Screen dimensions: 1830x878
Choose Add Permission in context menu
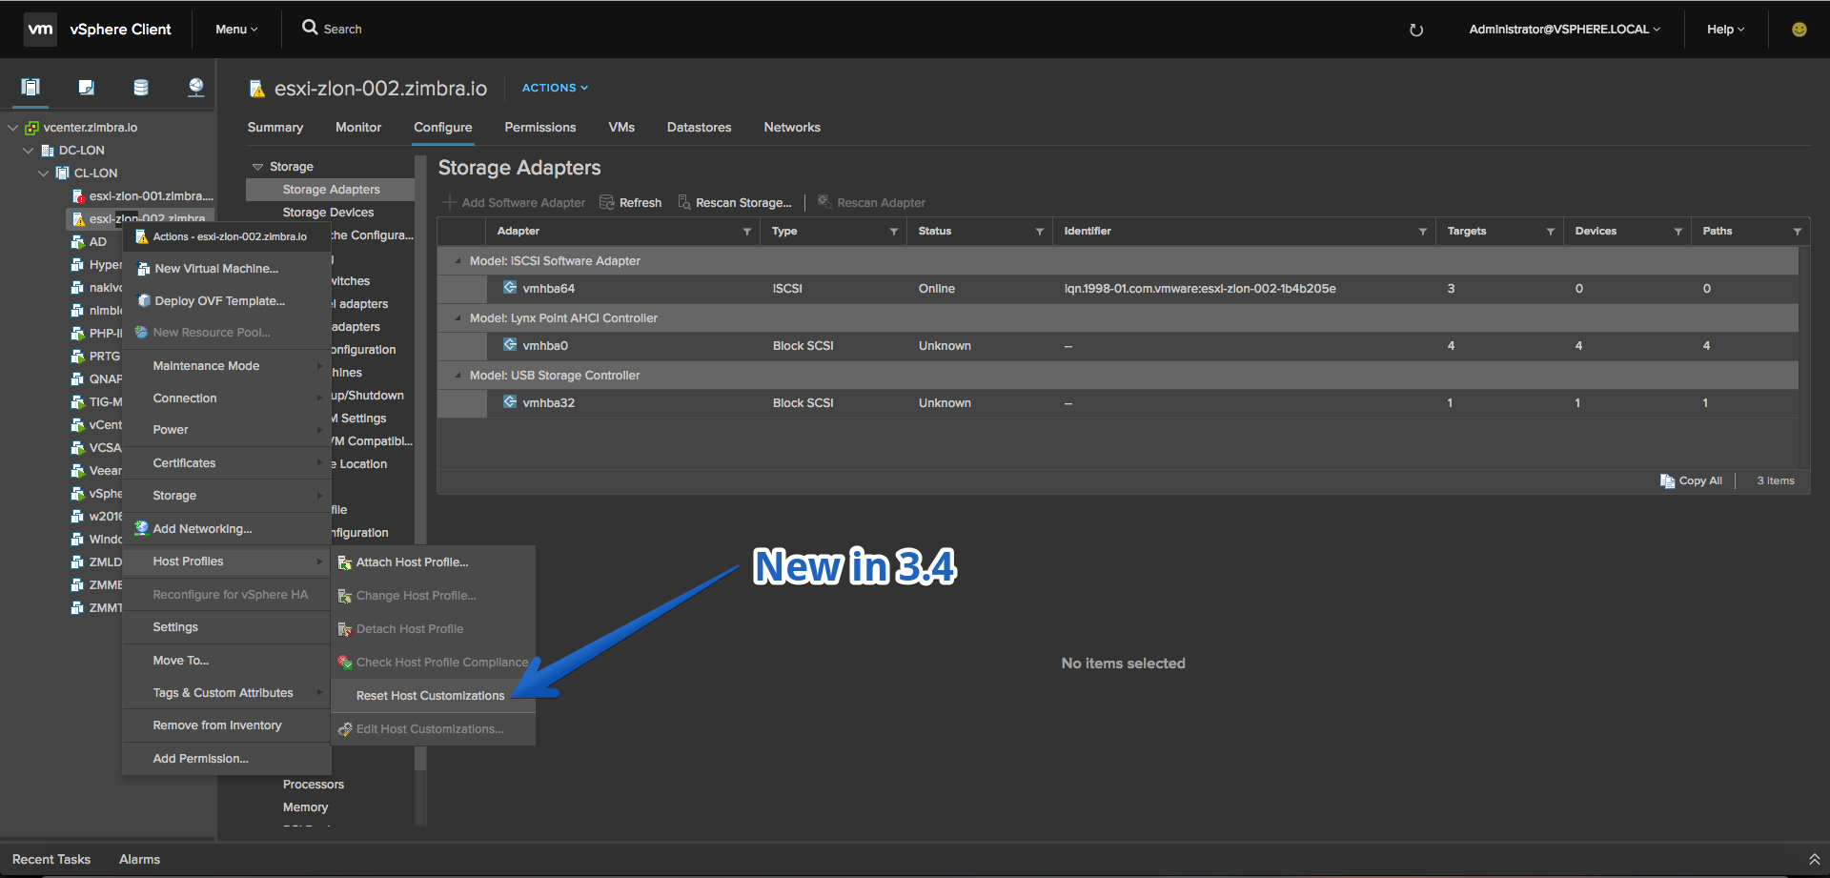coord(227,759)
